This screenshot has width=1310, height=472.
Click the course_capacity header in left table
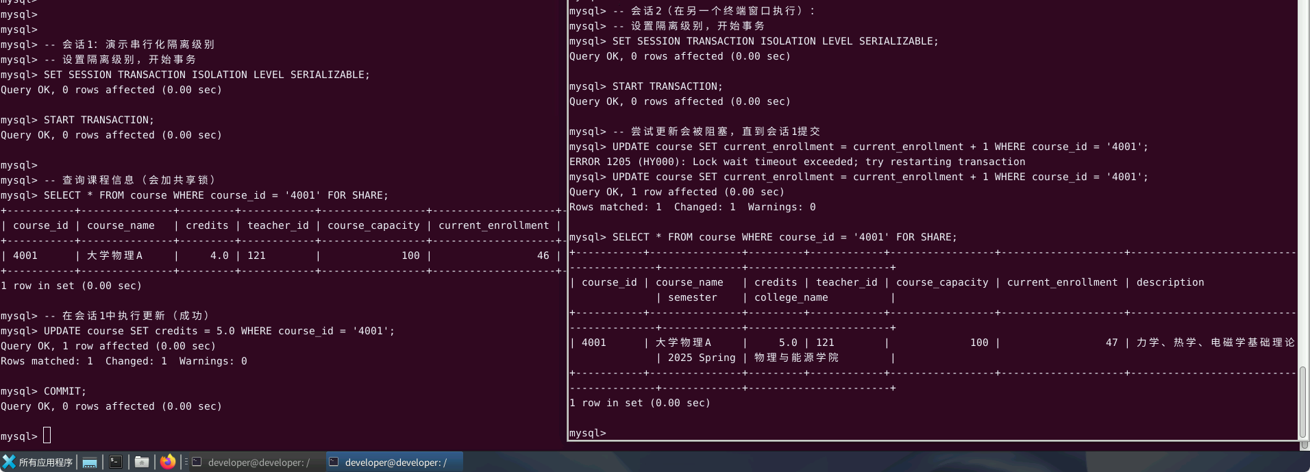coord(373,225)
